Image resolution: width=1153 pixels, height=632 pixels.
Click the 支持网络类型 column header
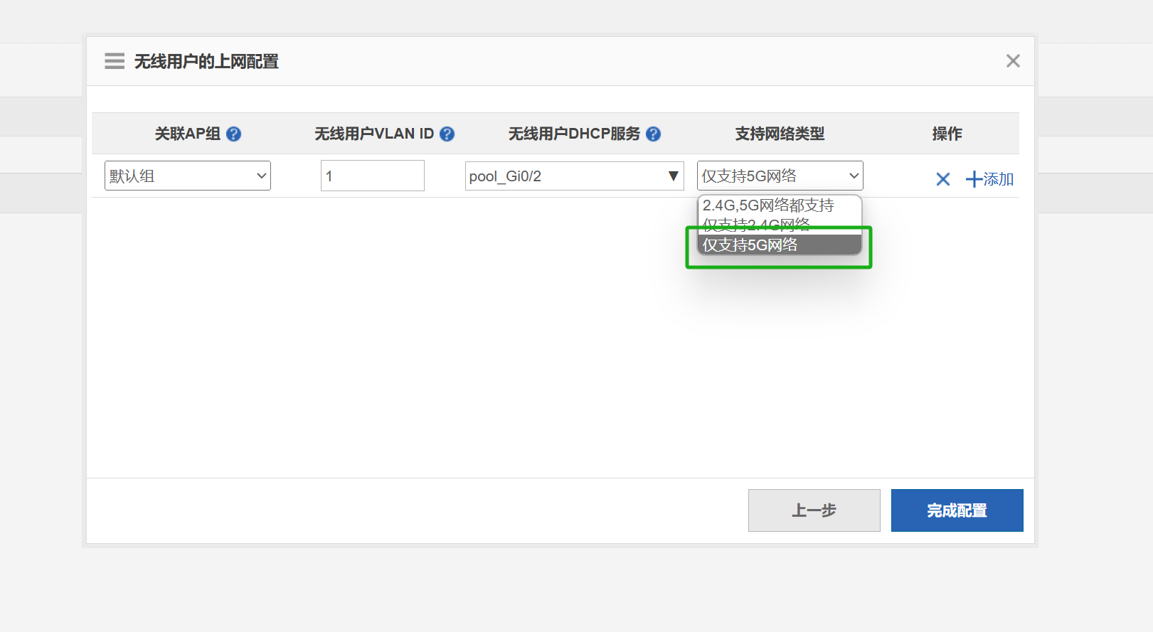(780, 134)
